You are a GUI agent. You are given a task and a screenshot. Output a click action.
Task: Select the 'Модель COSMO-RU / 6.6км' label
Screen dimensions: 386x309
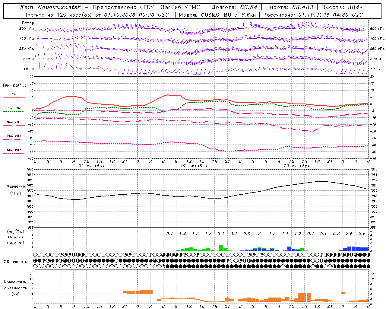pyautogui.click(x=217, y=15)
